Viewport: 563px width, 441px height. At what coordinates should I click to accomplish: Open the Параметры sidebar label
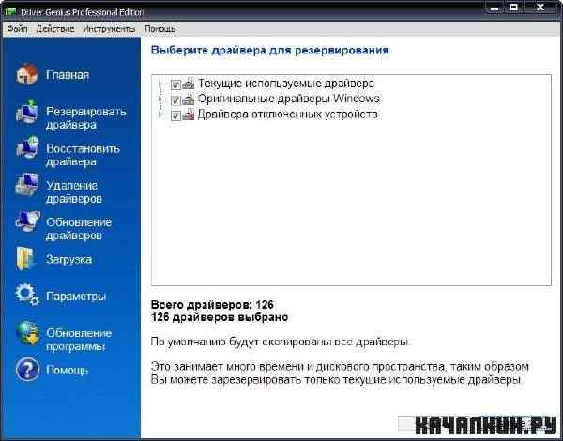[76, 297]
